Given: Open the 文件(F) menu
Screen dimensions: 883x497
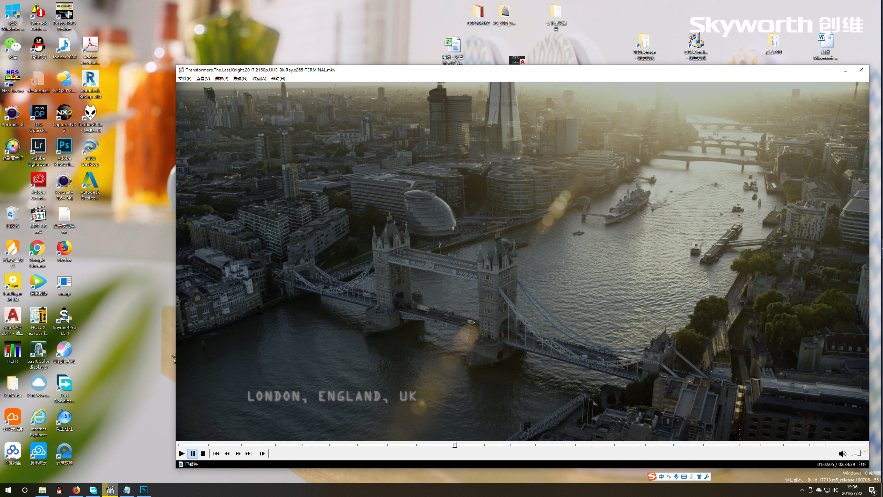Looking at the screenshot, I should pos(185,79).
